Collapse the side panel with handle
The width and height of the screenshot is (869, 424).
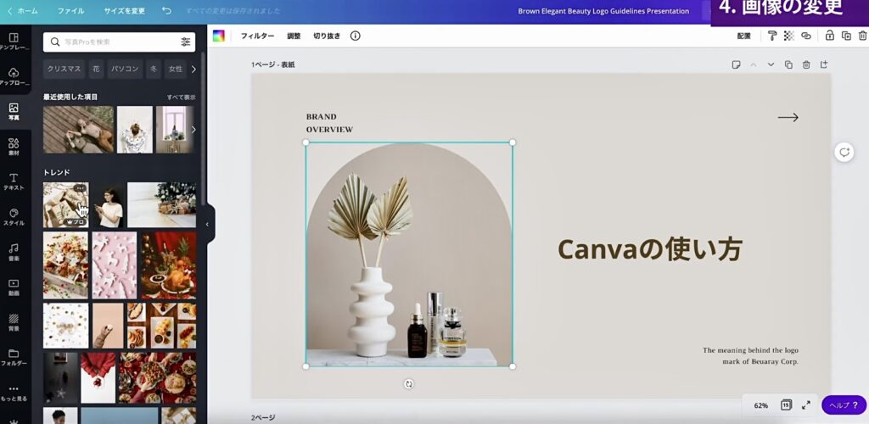pyautogui.click(x=207, y=224)
